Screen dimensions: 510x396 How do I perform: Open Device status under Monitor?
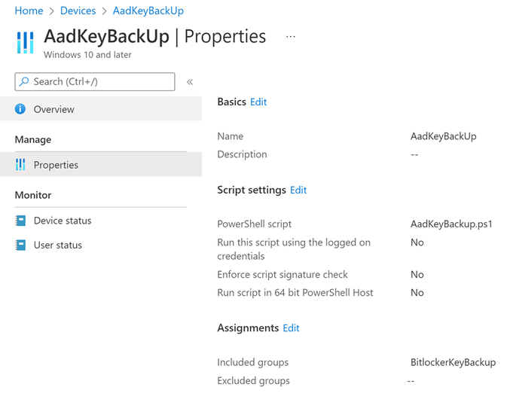click(x=63, y=221)
